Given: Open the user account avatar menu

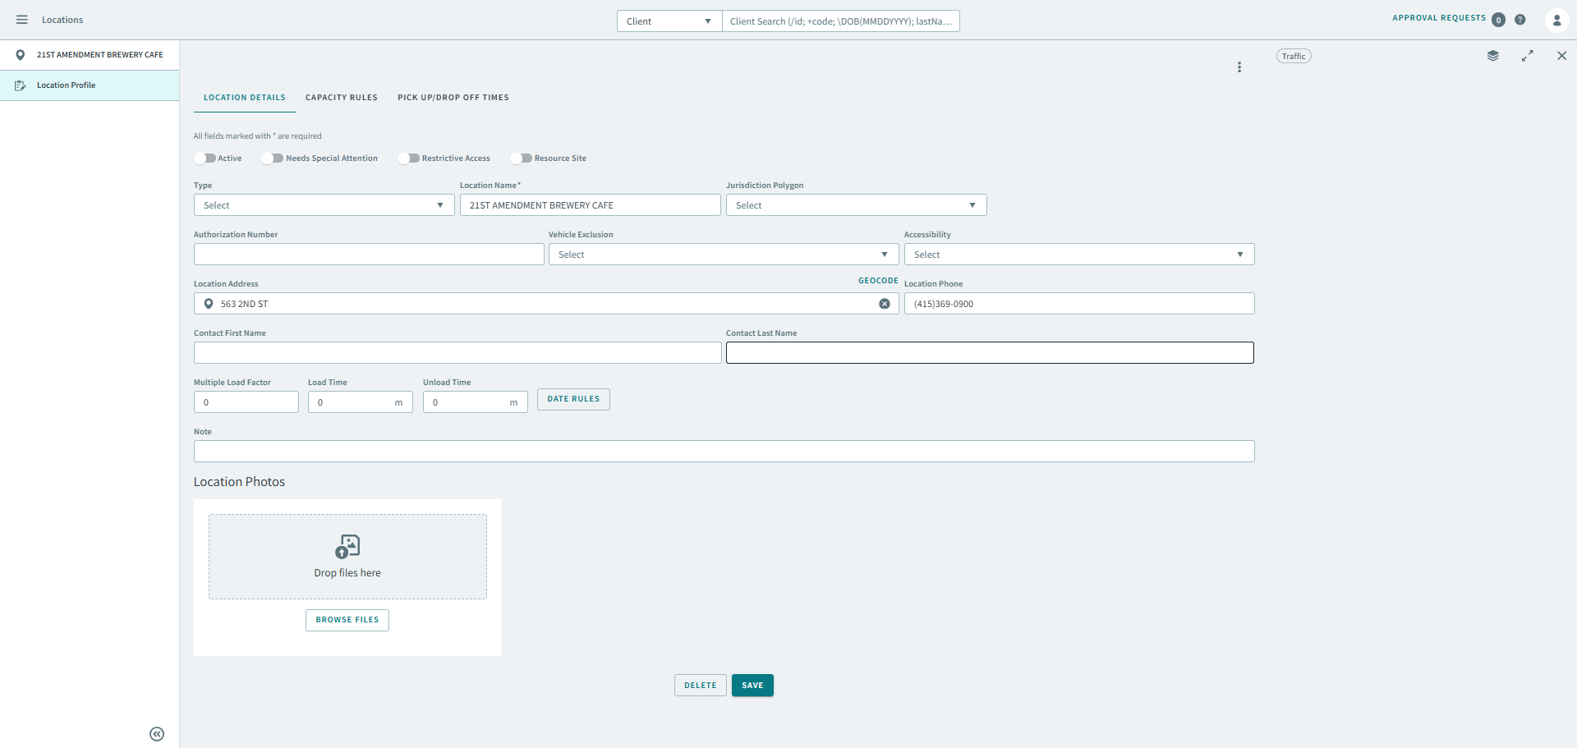Looking at the screenshot, I should 1556,20.
